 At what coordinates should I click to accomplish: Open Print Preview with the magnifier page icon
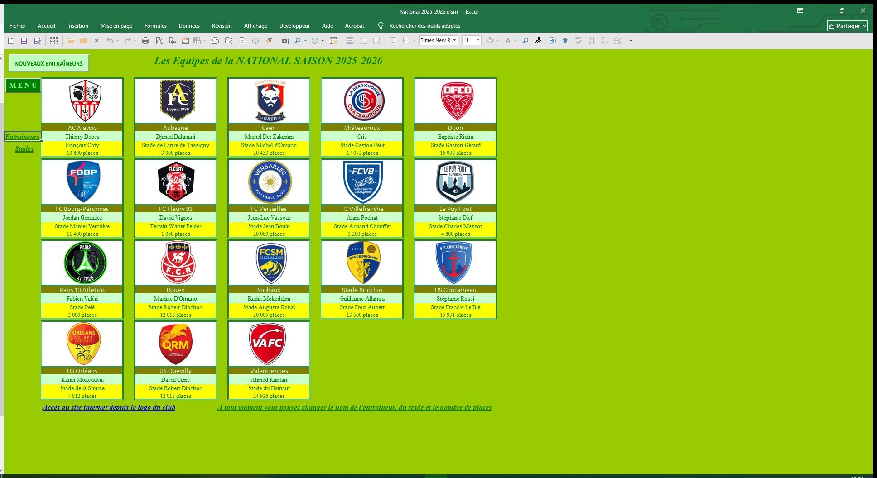[159, 41]
